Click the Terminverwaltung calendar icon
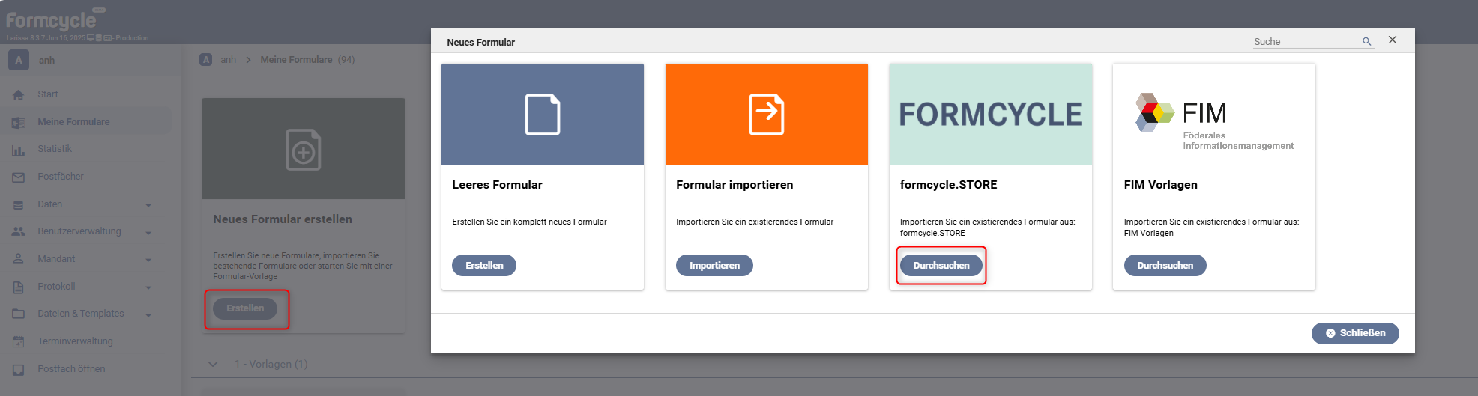 coord(19,342)
